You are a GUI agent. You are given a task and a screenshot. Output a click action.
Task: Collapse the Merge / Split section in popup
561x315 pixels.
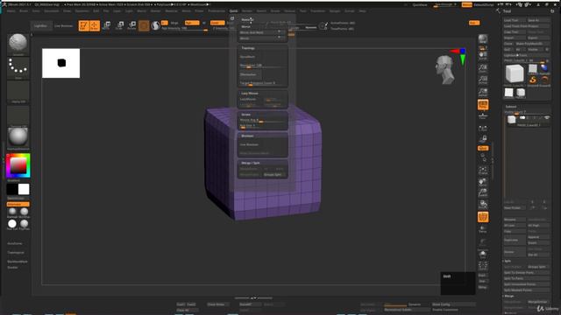[x=250, y=164]
